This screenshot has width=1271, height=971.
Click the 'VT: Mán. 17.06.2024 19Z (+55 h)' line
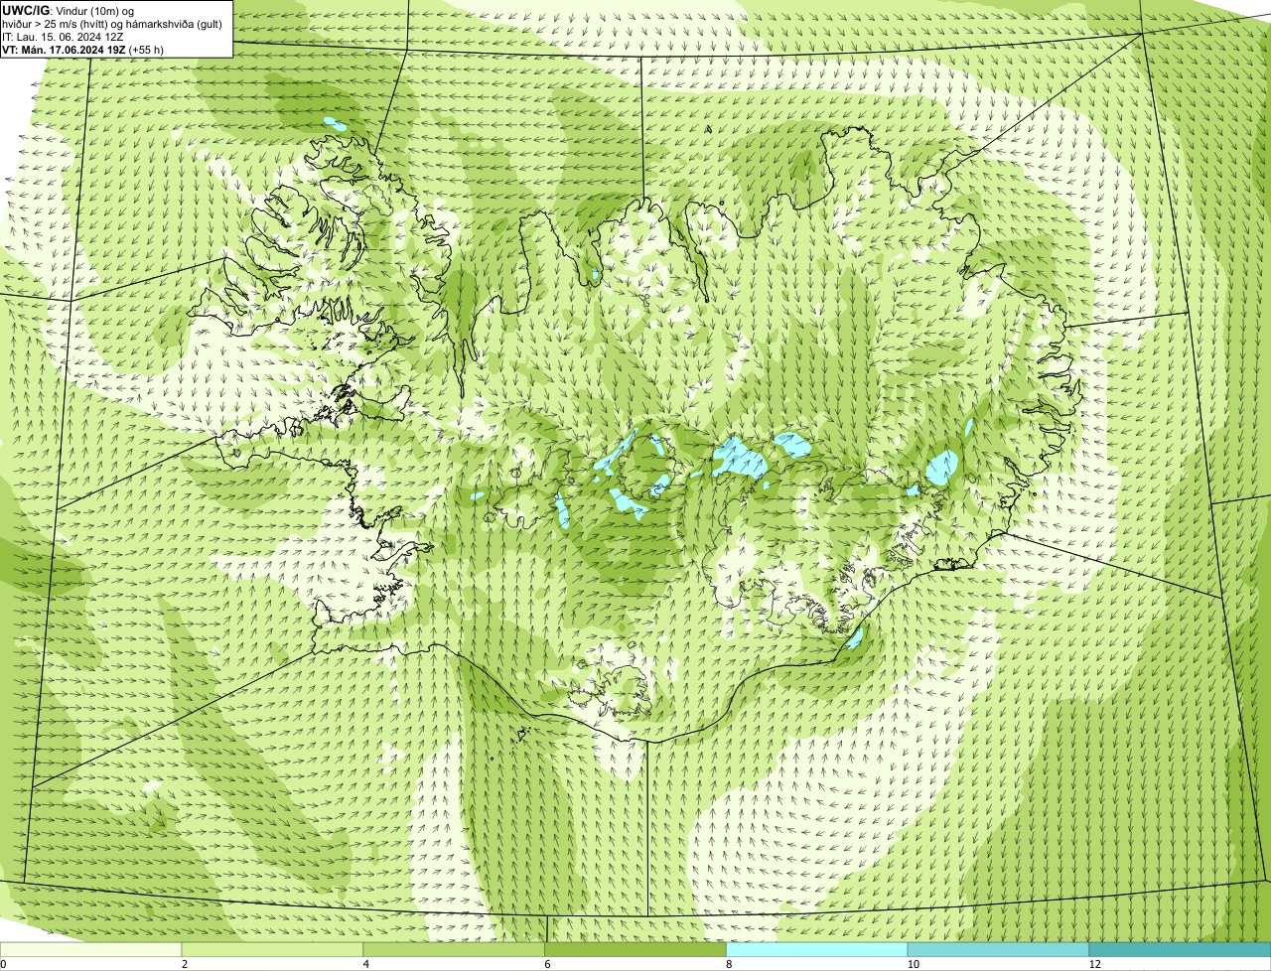click(83, 50)
